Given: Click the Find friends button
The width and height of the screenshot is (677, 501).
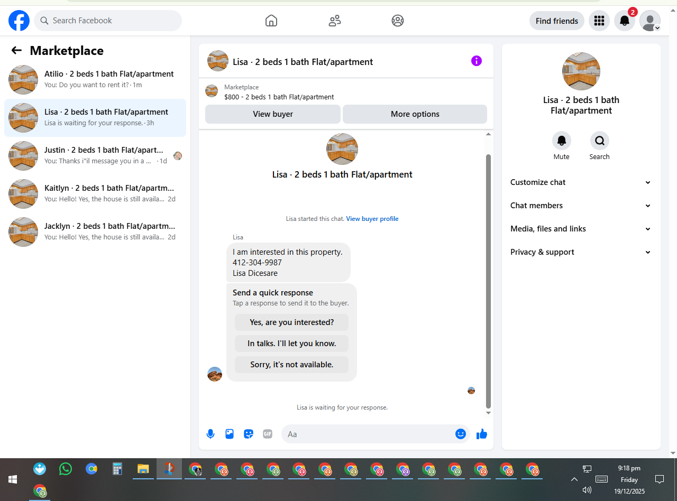Looking at the screenshot, I should (x=557, y=21).
